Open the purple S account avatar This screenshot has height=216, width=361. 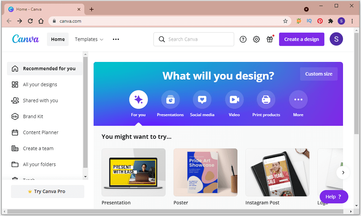(x=336, y=39)
